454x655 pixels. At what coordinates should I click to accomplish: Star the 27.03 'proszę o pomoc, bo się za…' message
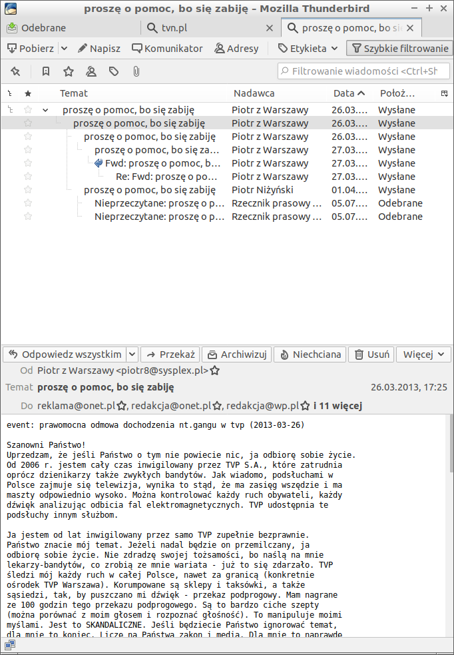[x=28, y=149]
